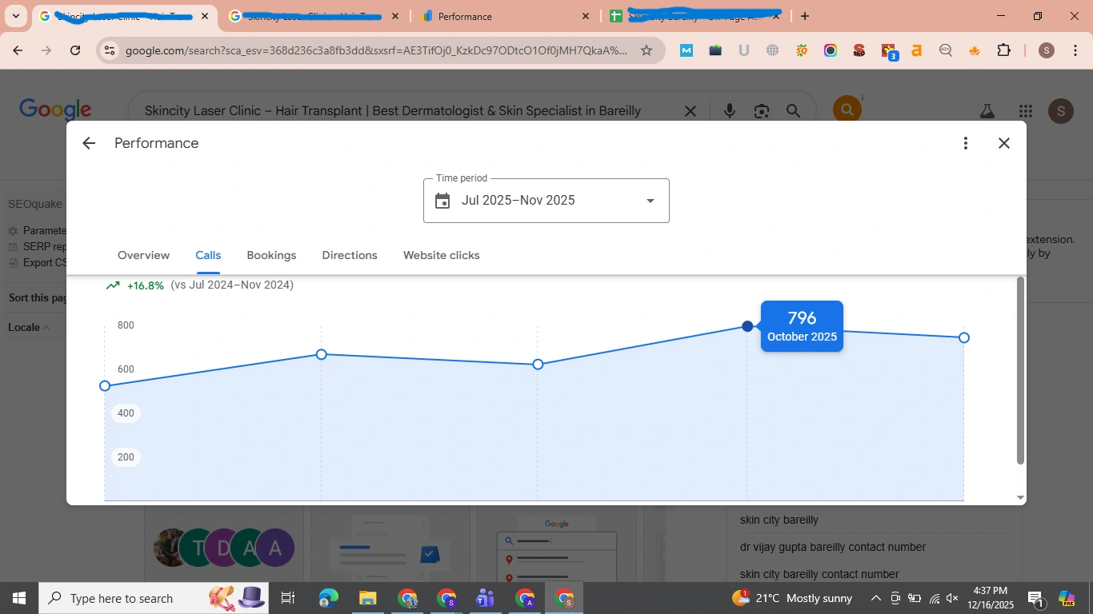Viewport: 1093px width, 614px height.
Task: Open the Bookings tab
Action: coord(271,256)
